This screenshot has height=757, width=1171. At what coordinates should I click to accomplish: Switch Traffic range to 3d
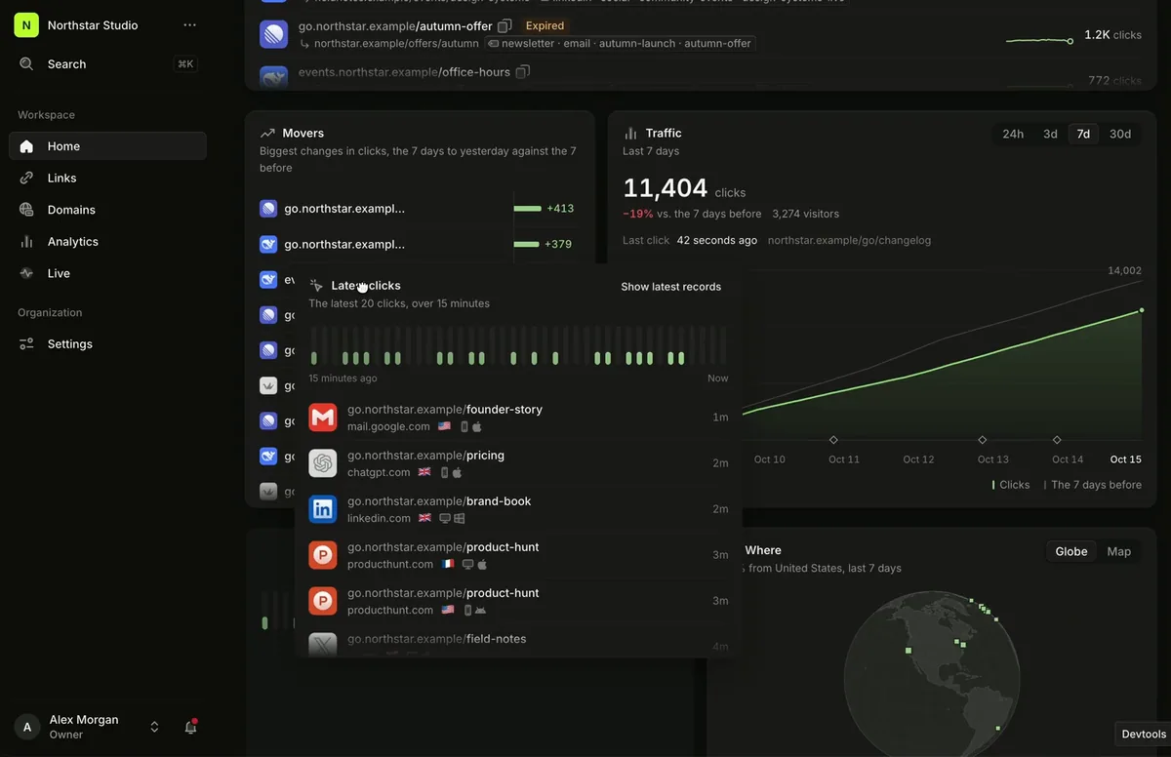1050,135
